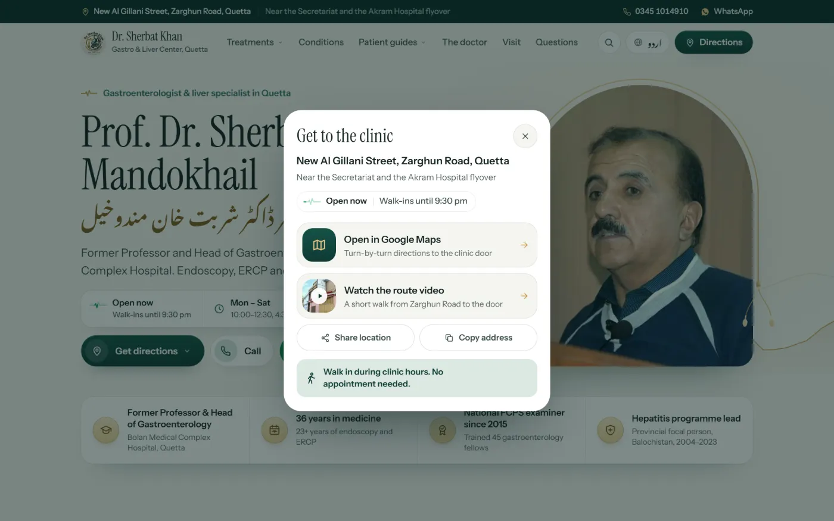Click the WhatsApp icon in top bar
Screen dimensions: 834x521
point(705,11)
